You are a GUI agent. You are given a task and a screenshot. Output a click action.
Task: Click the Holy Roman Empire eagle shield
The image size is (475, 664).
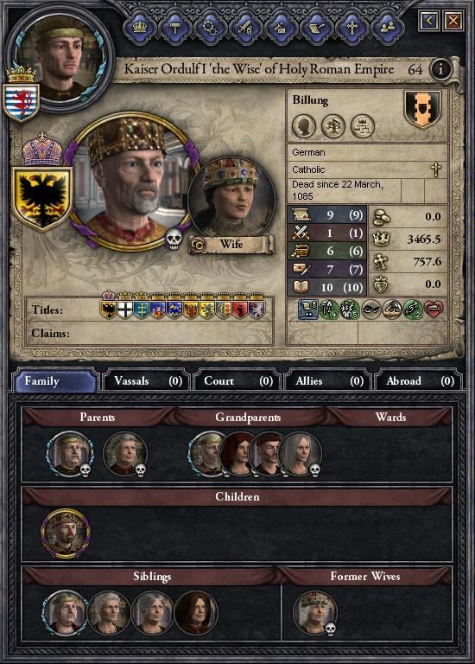(41, 199)
